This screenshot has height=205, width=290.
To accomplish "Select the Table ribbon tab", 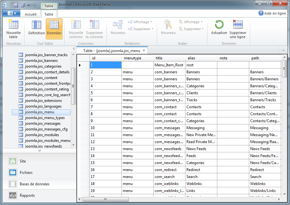I will point(49,14).
